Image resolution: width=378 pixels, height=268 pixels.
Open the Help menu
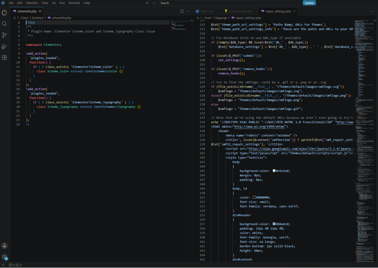[x=86, y=3]
